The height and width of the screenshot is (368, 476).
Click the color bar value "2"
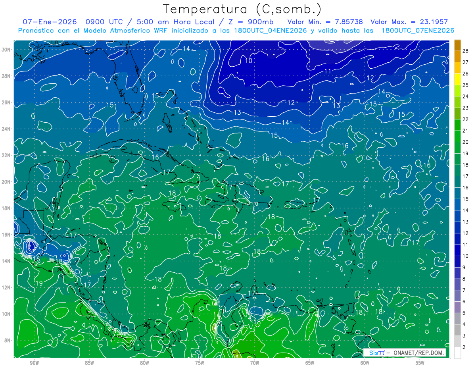[x=464, y=347]
